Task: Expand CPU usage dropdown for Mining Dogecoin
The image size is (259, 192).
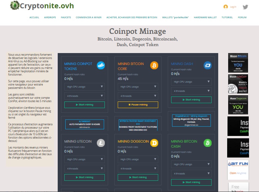Action: coord(138,159)
